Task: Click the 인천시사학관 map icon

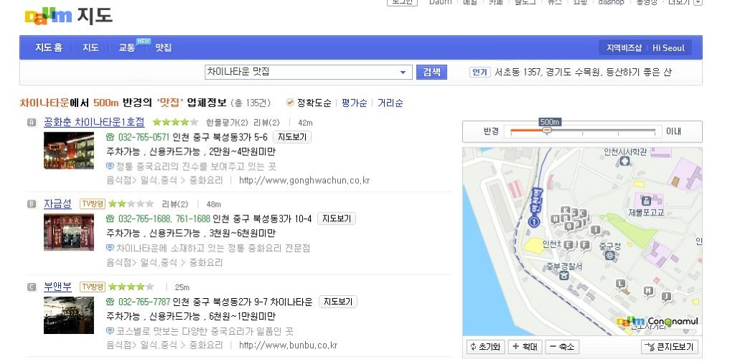Action: tap(624, 162)
